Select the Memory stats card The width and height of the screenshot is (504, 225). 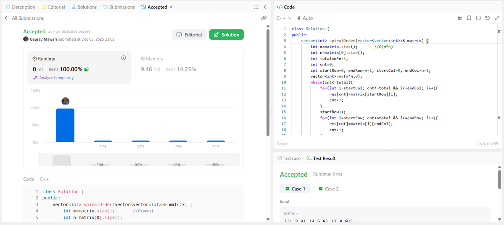point(169,64)
